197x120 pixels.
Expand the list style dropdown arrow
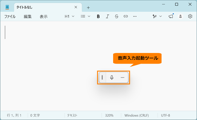(x=89, y=16)
